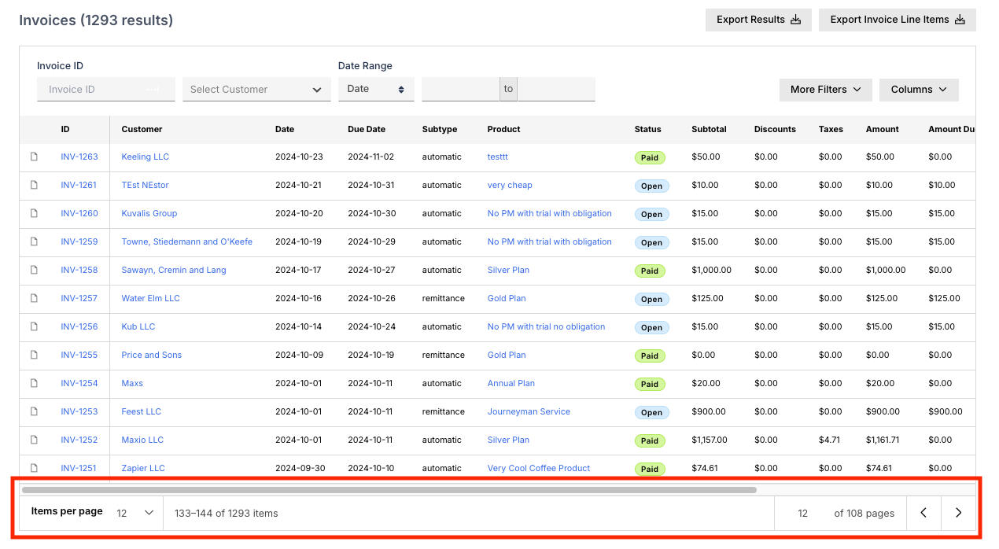999x549 pixels.
Task: Open the More Filters menu
Action: tap(825, 90)
